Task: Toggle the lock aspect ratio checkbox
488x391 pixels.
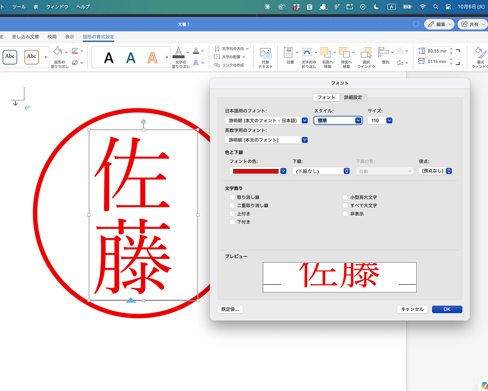Action: pos(459,57)
